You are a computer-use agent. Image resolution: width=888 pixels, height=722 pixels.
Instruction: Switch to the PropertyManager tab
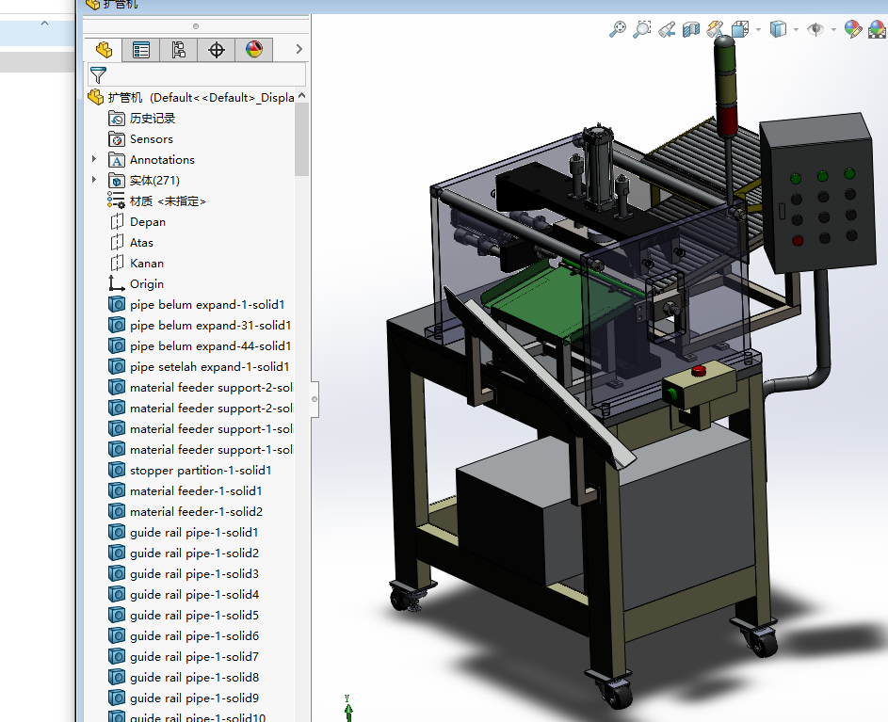pyautogui.click(x=141, y=50)
